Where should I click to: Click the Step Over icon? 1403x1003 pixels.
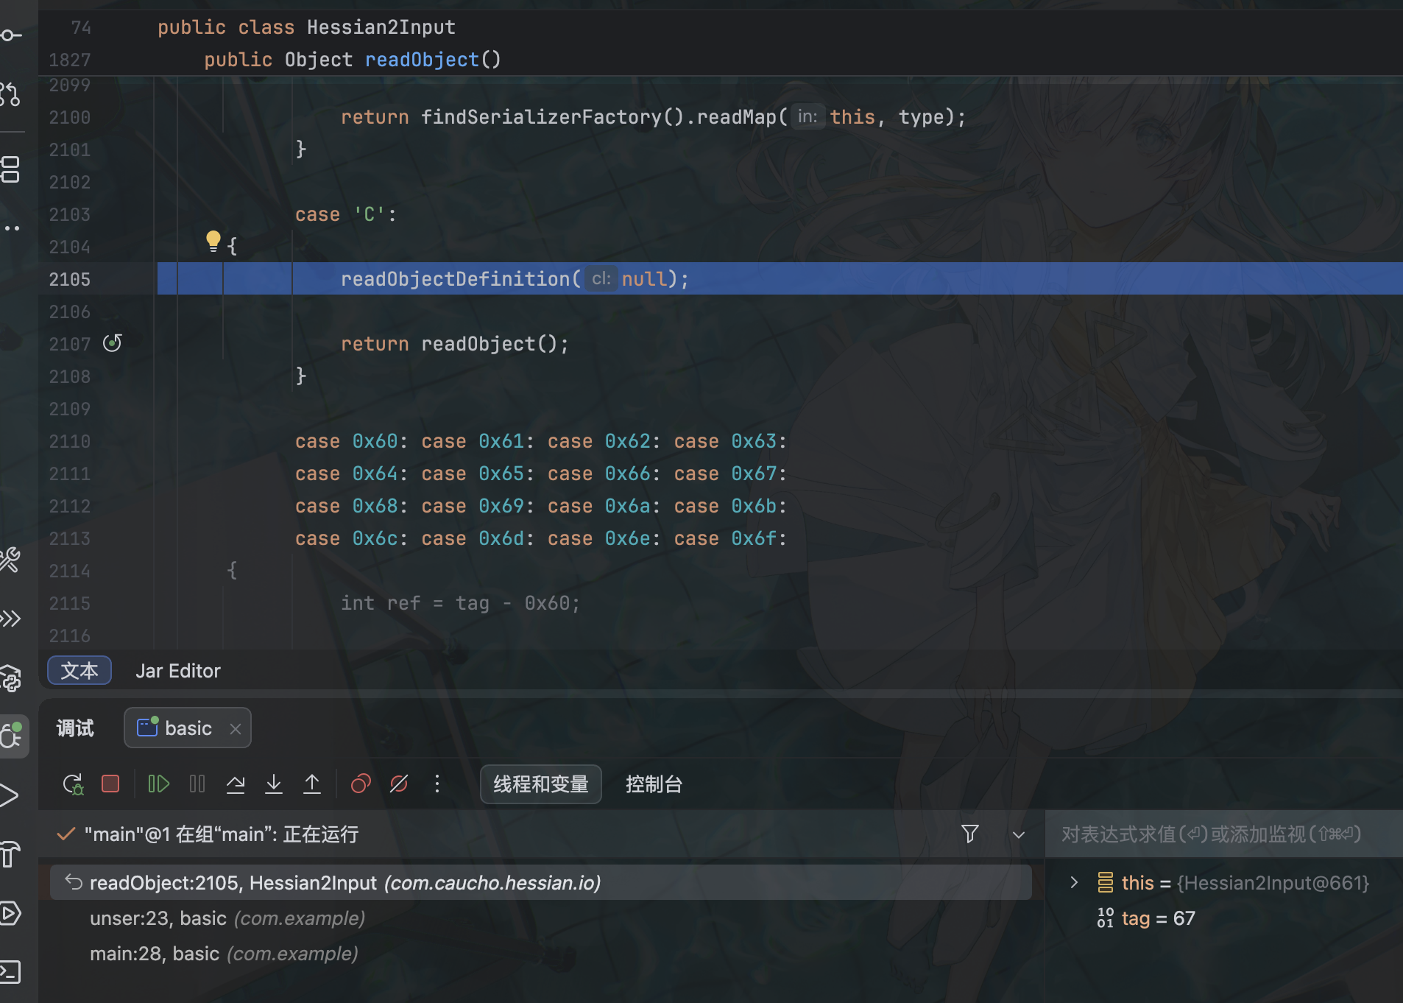coord(236,784)
